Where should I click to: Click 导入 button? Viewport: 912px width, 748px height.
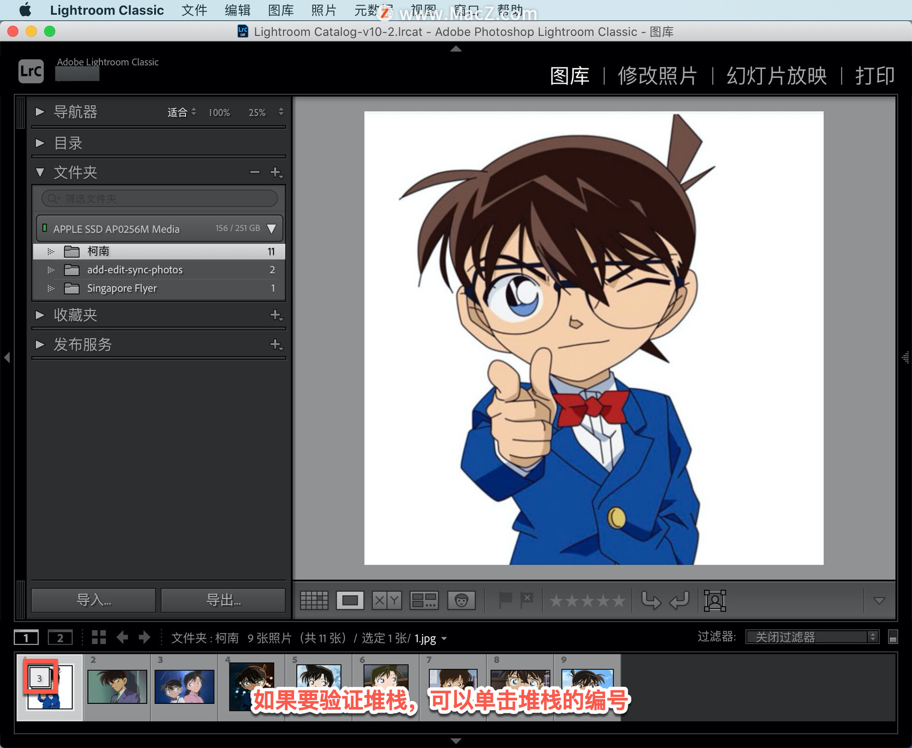(x=94, y=600)
